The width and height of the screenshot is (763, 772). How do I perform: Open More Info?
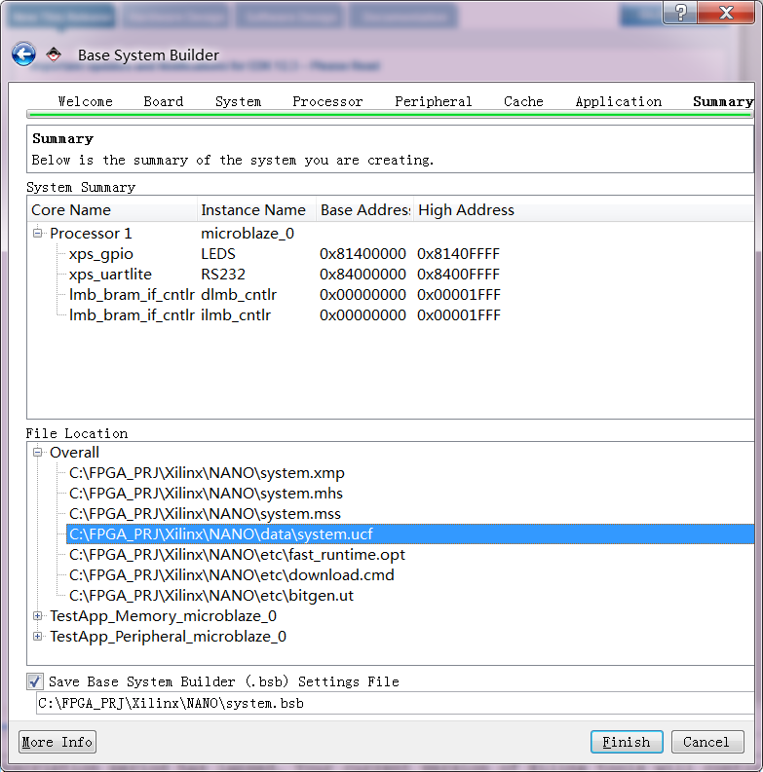(57, 742)
